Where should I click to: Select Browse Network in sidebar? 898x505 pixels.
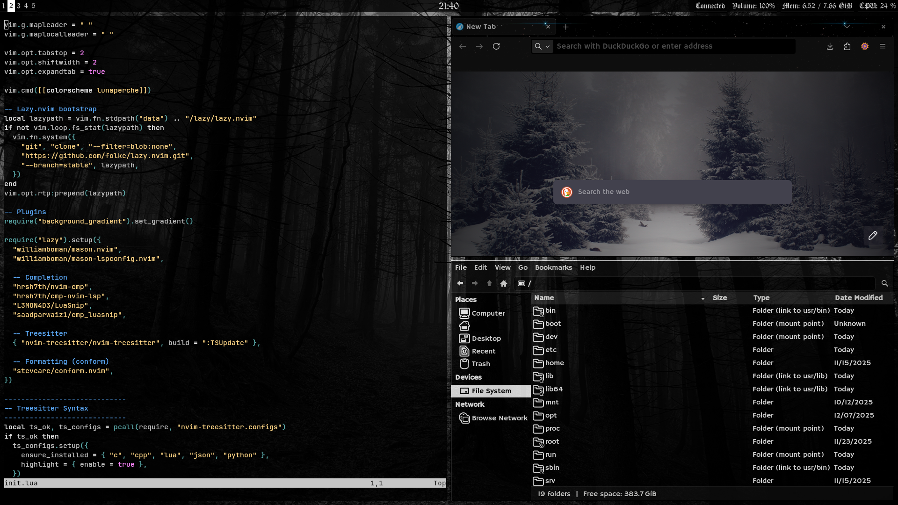coord(499,418)
